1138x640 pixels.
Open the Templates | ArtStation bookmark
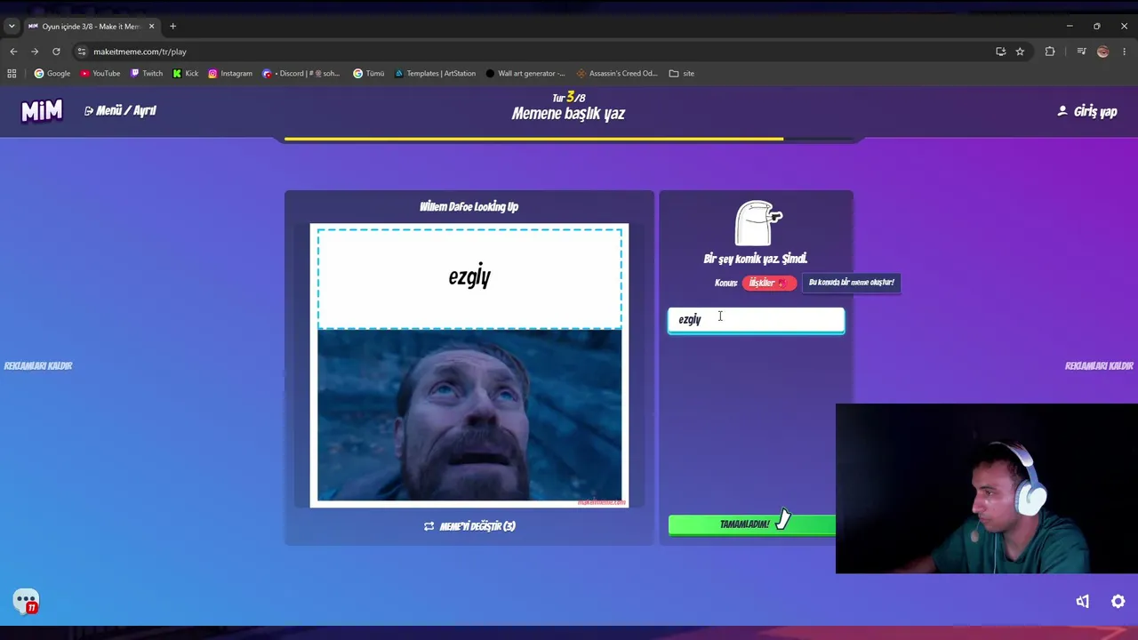point(435,74)
